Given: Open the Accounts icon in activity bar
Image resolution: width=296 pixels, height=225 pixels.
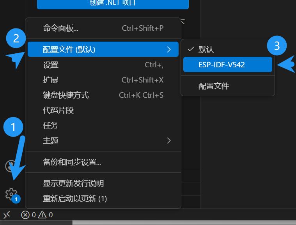Looking at the screenshot, I should point(11,166).
